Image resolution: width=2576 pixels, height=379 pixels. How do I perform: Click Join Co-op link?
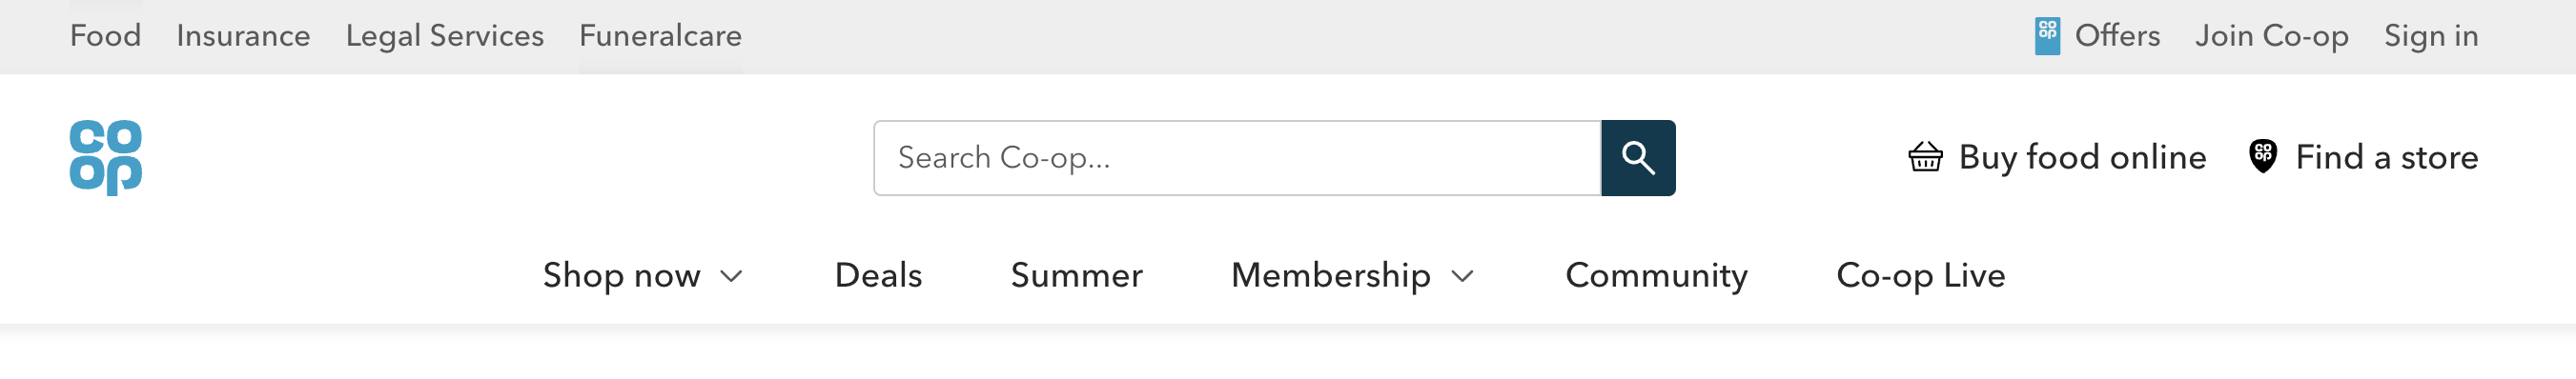2271,36
